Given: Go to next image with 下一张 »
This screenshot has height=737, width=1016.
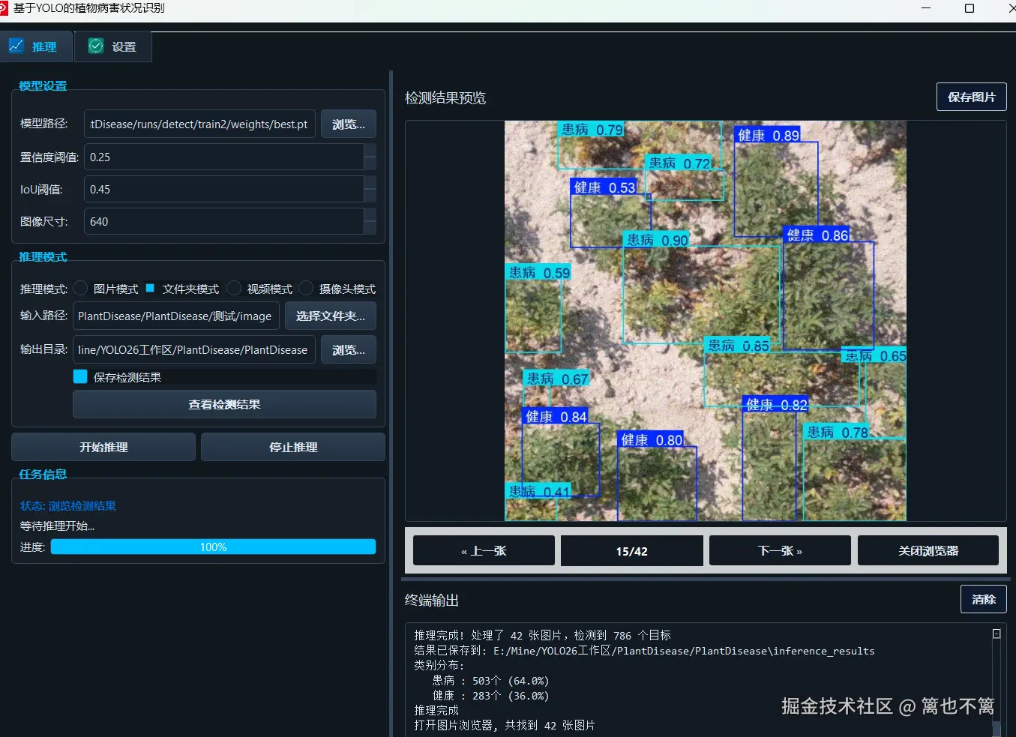Looking at the screenshot, I should [x=780, y=550].
